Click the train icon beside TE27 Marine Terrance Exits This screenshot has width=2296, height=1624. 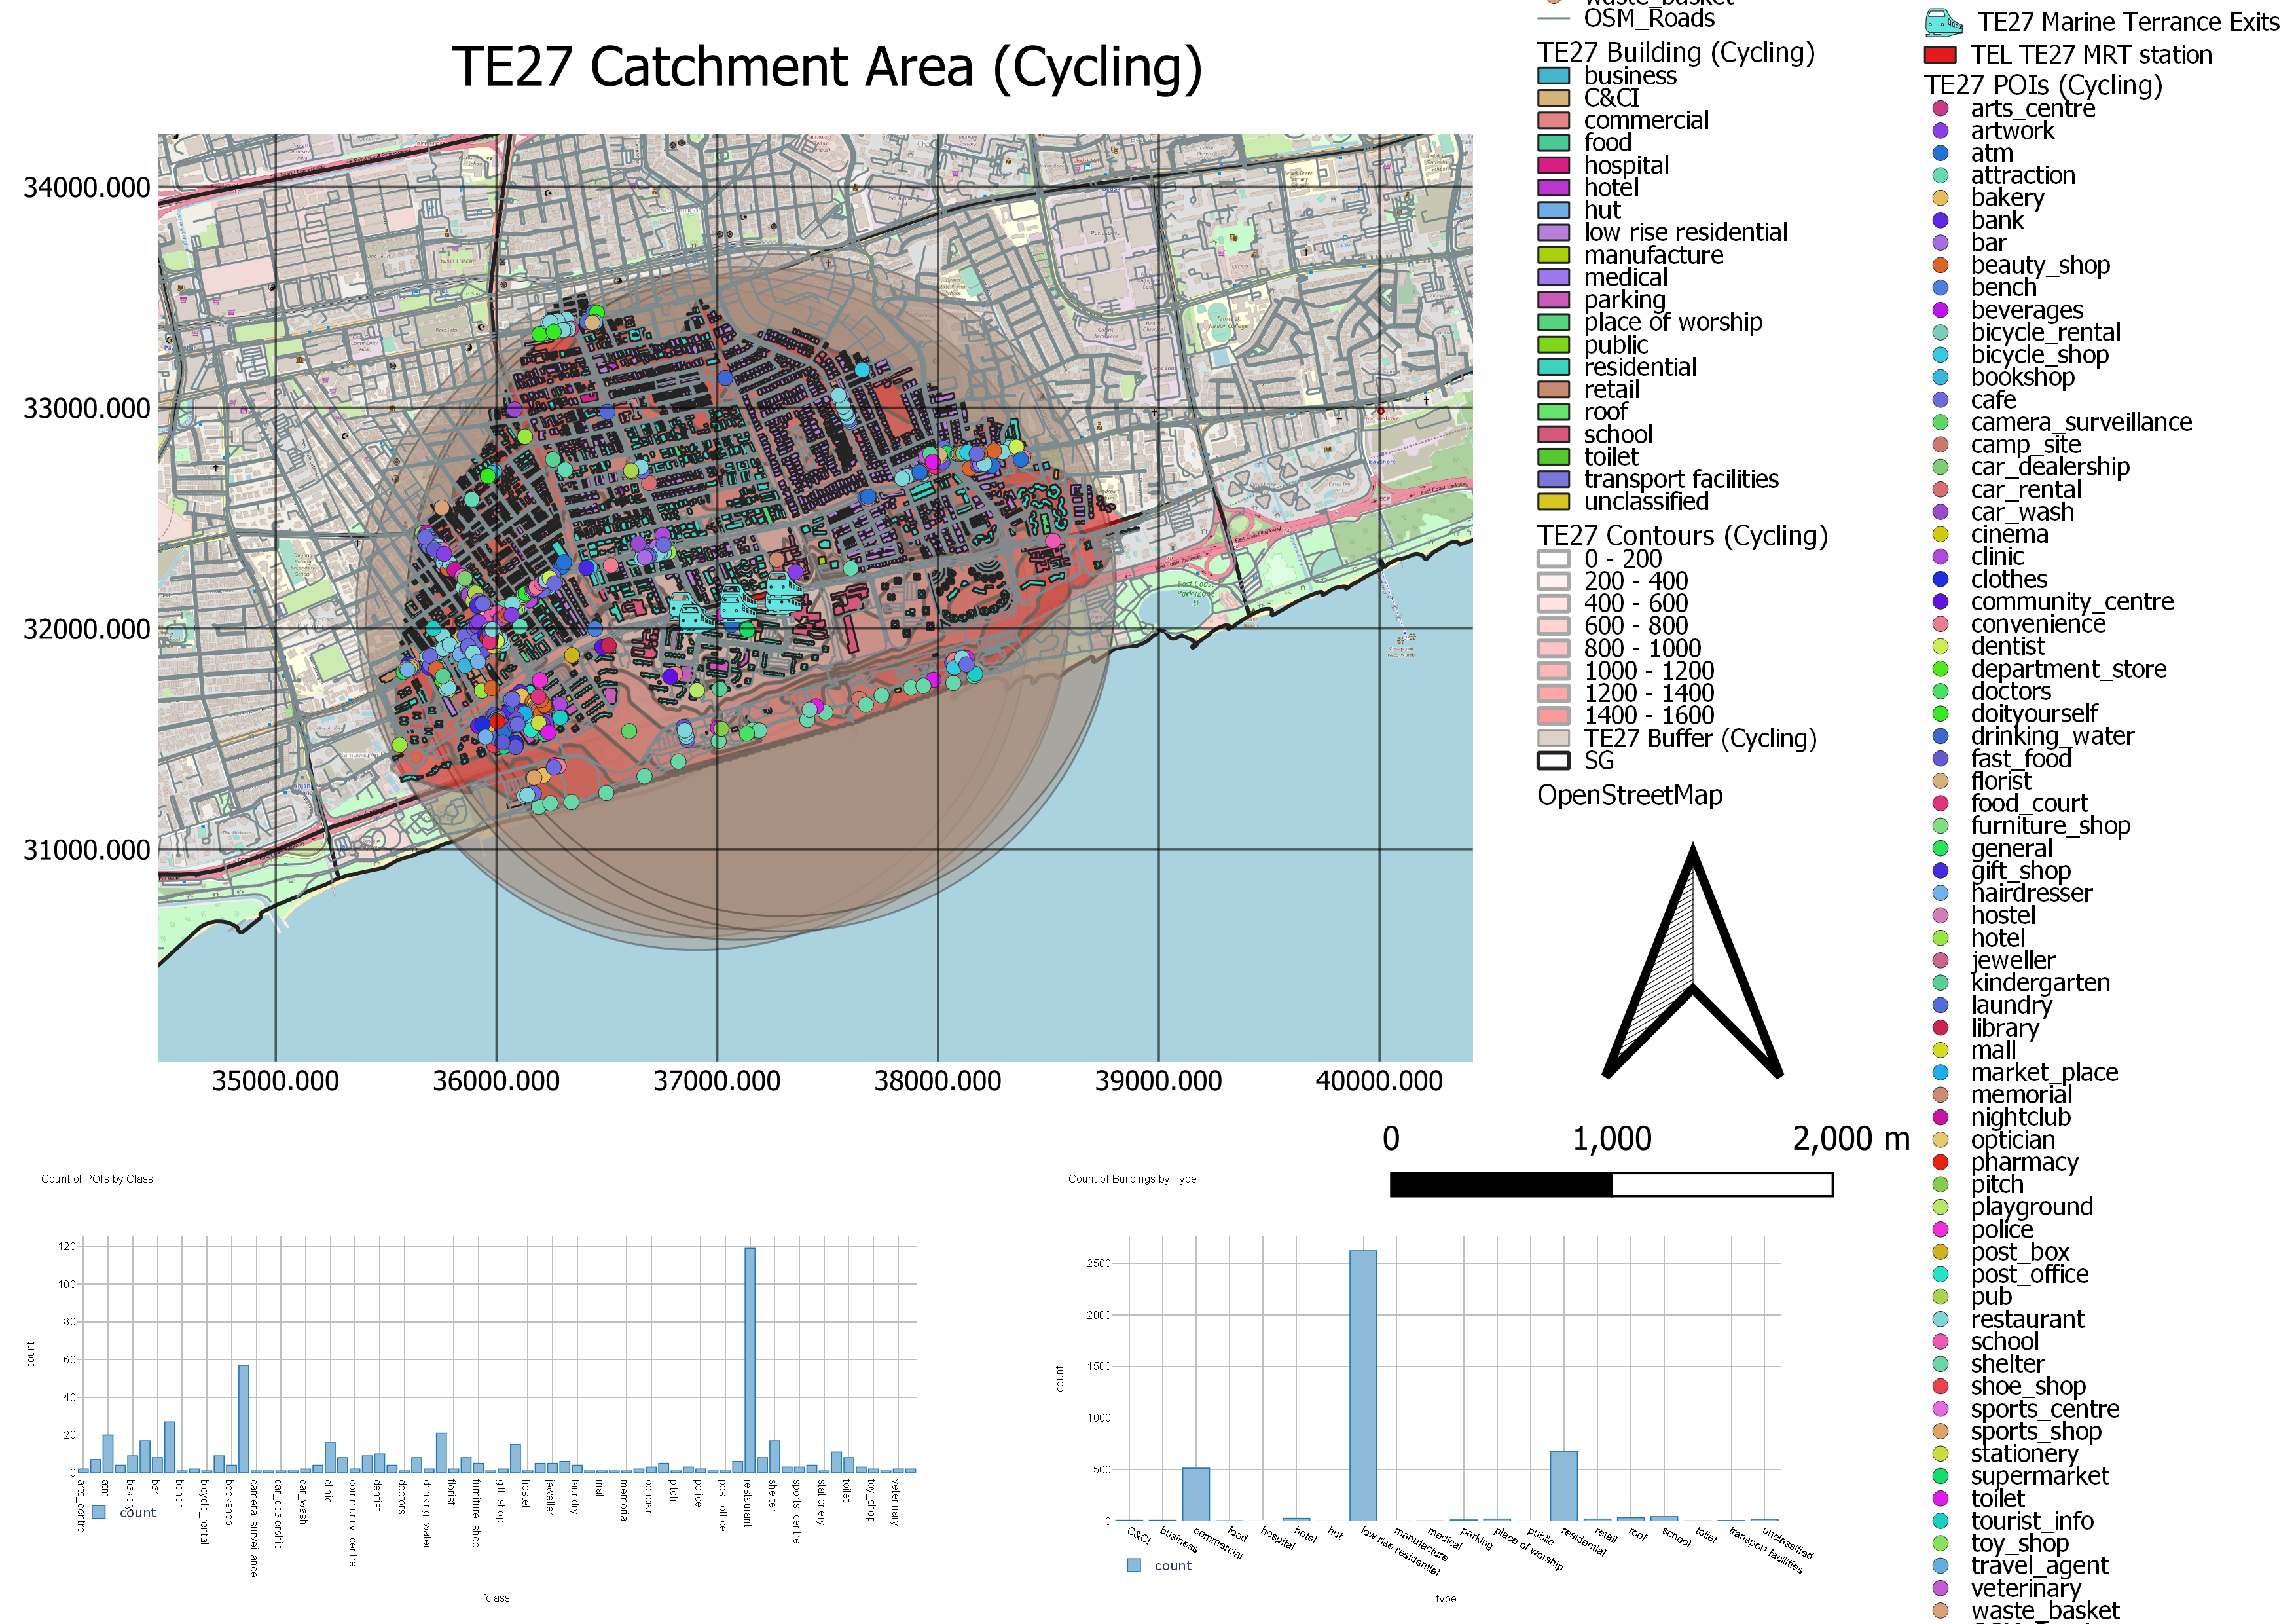(x=1944, y=22)
